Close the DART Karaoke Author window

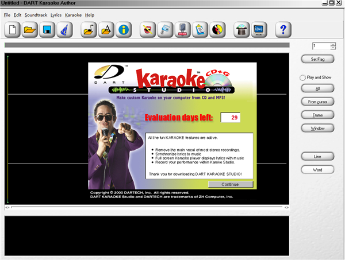coord(339,3)
